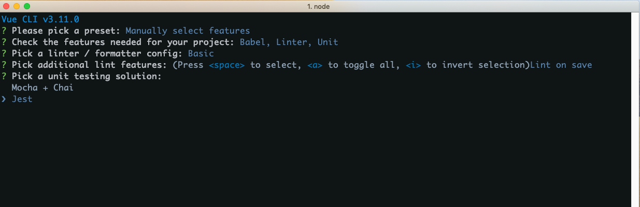Click the question mark before "Pick additional lint features"

tap(4, 65)
